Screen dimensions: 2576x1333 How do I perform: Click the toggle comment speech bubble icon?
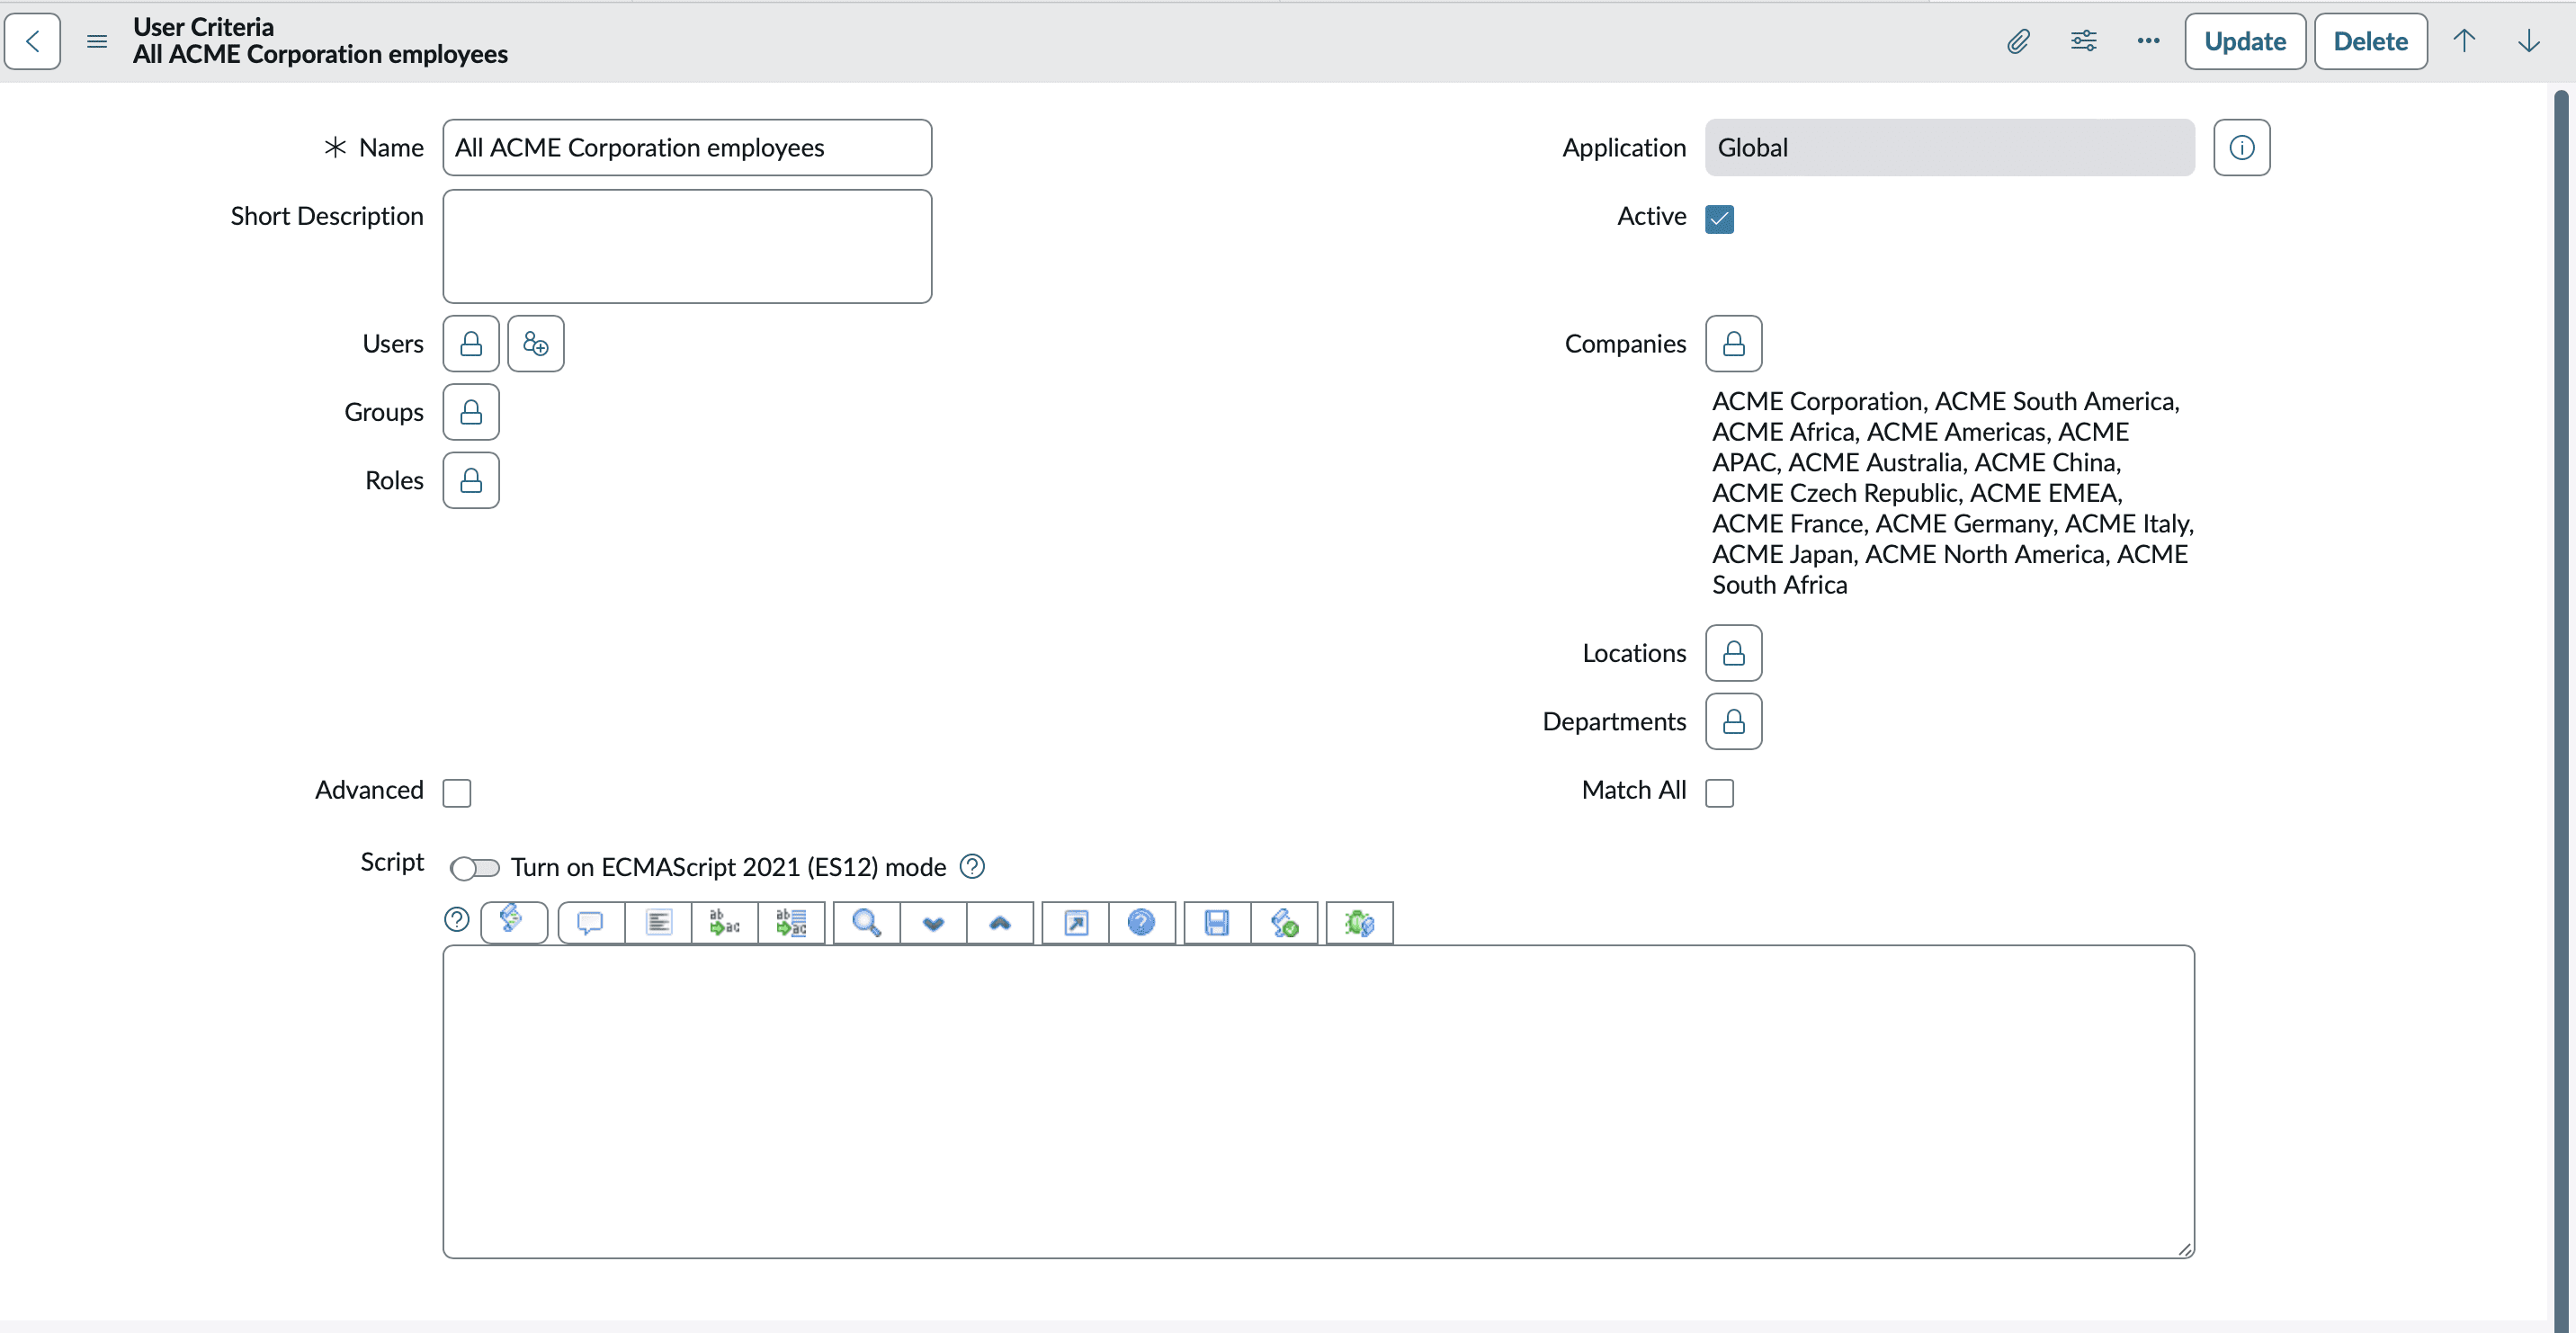tap(590, 922)
